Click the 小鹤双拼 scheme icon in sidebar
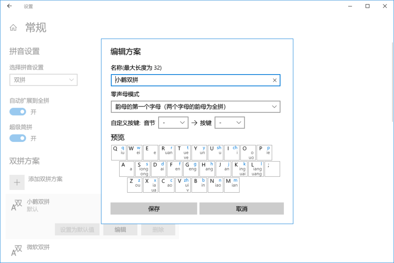 (16, 205)
